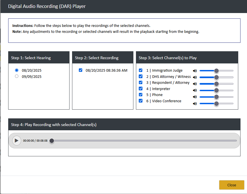Mute the Phone channel speaker icon
This screenshot has height=194, width=247.
point(195,97)
